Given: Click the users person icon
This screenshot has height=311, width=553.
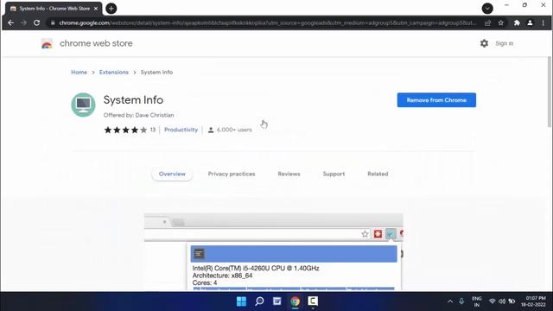Looking at the screenshot, I should pyautogui.click(x=211, y=130).
